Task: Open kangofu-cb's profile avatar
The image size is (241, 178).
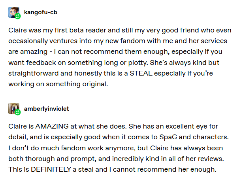Action: coord(13,12)
